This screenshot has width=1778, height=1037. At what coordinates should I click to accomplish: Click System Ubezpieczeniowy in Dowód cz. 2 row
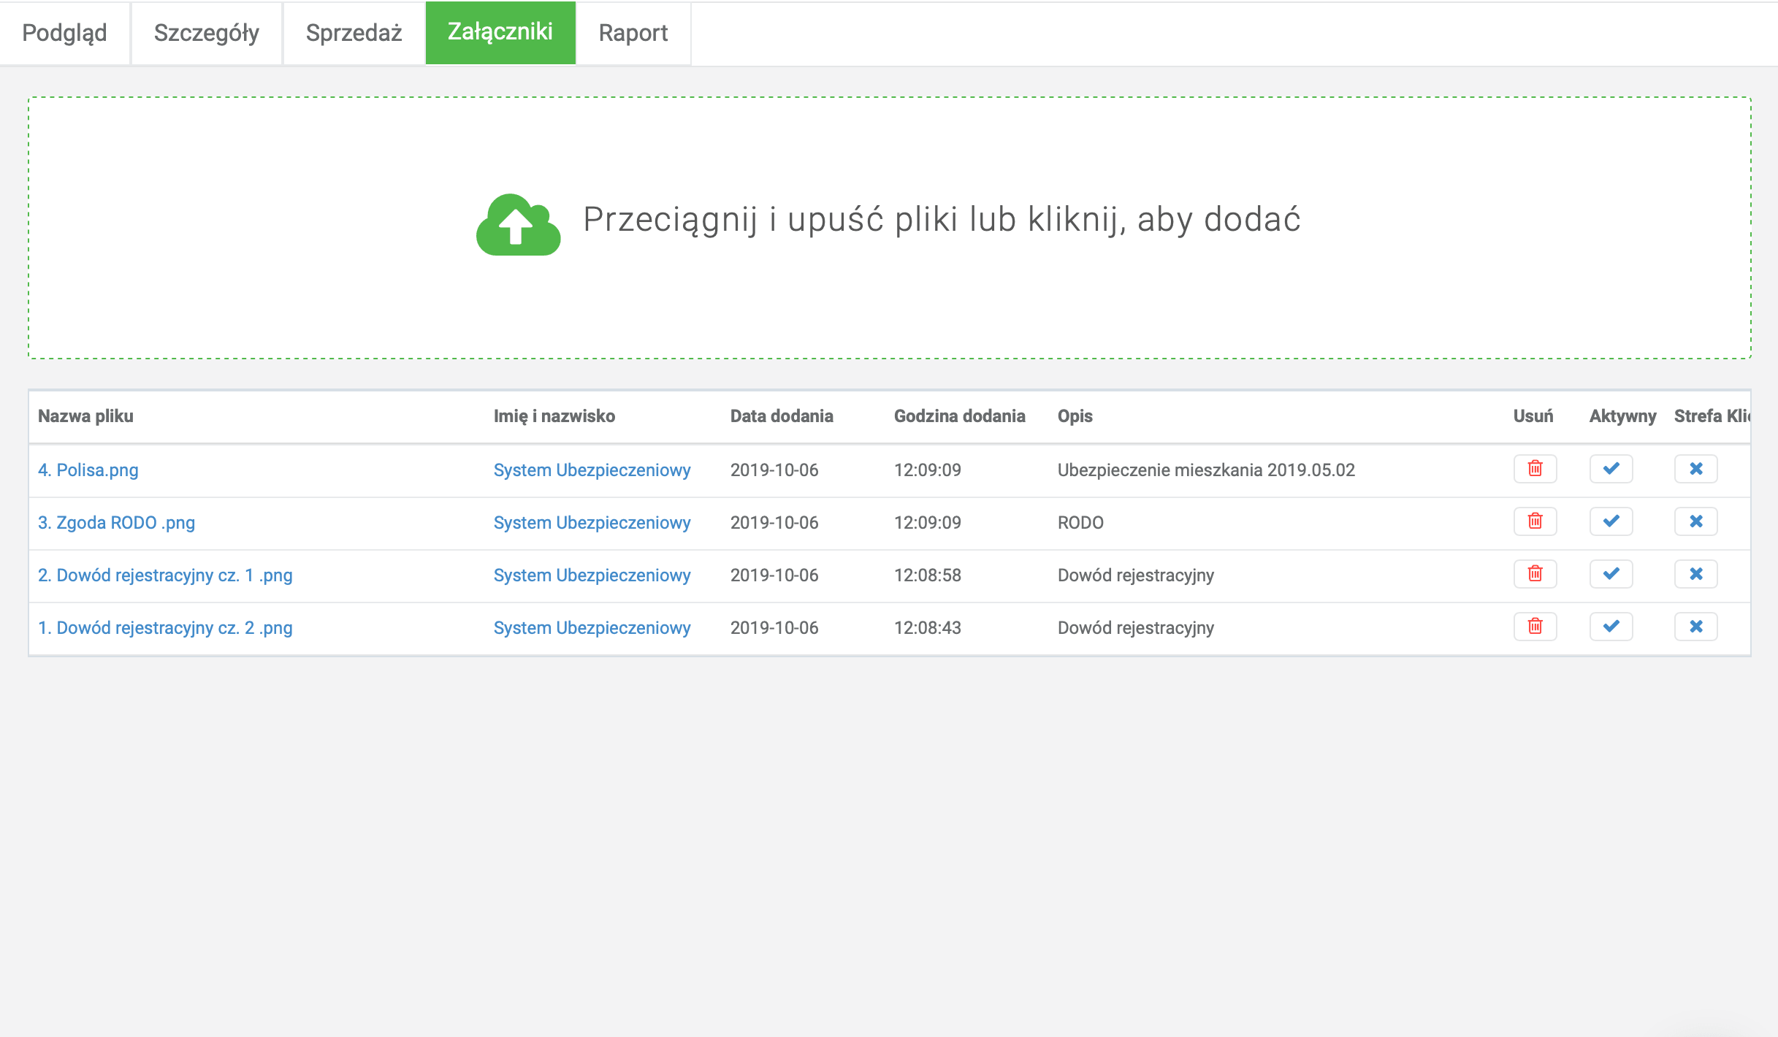point(592,627)
